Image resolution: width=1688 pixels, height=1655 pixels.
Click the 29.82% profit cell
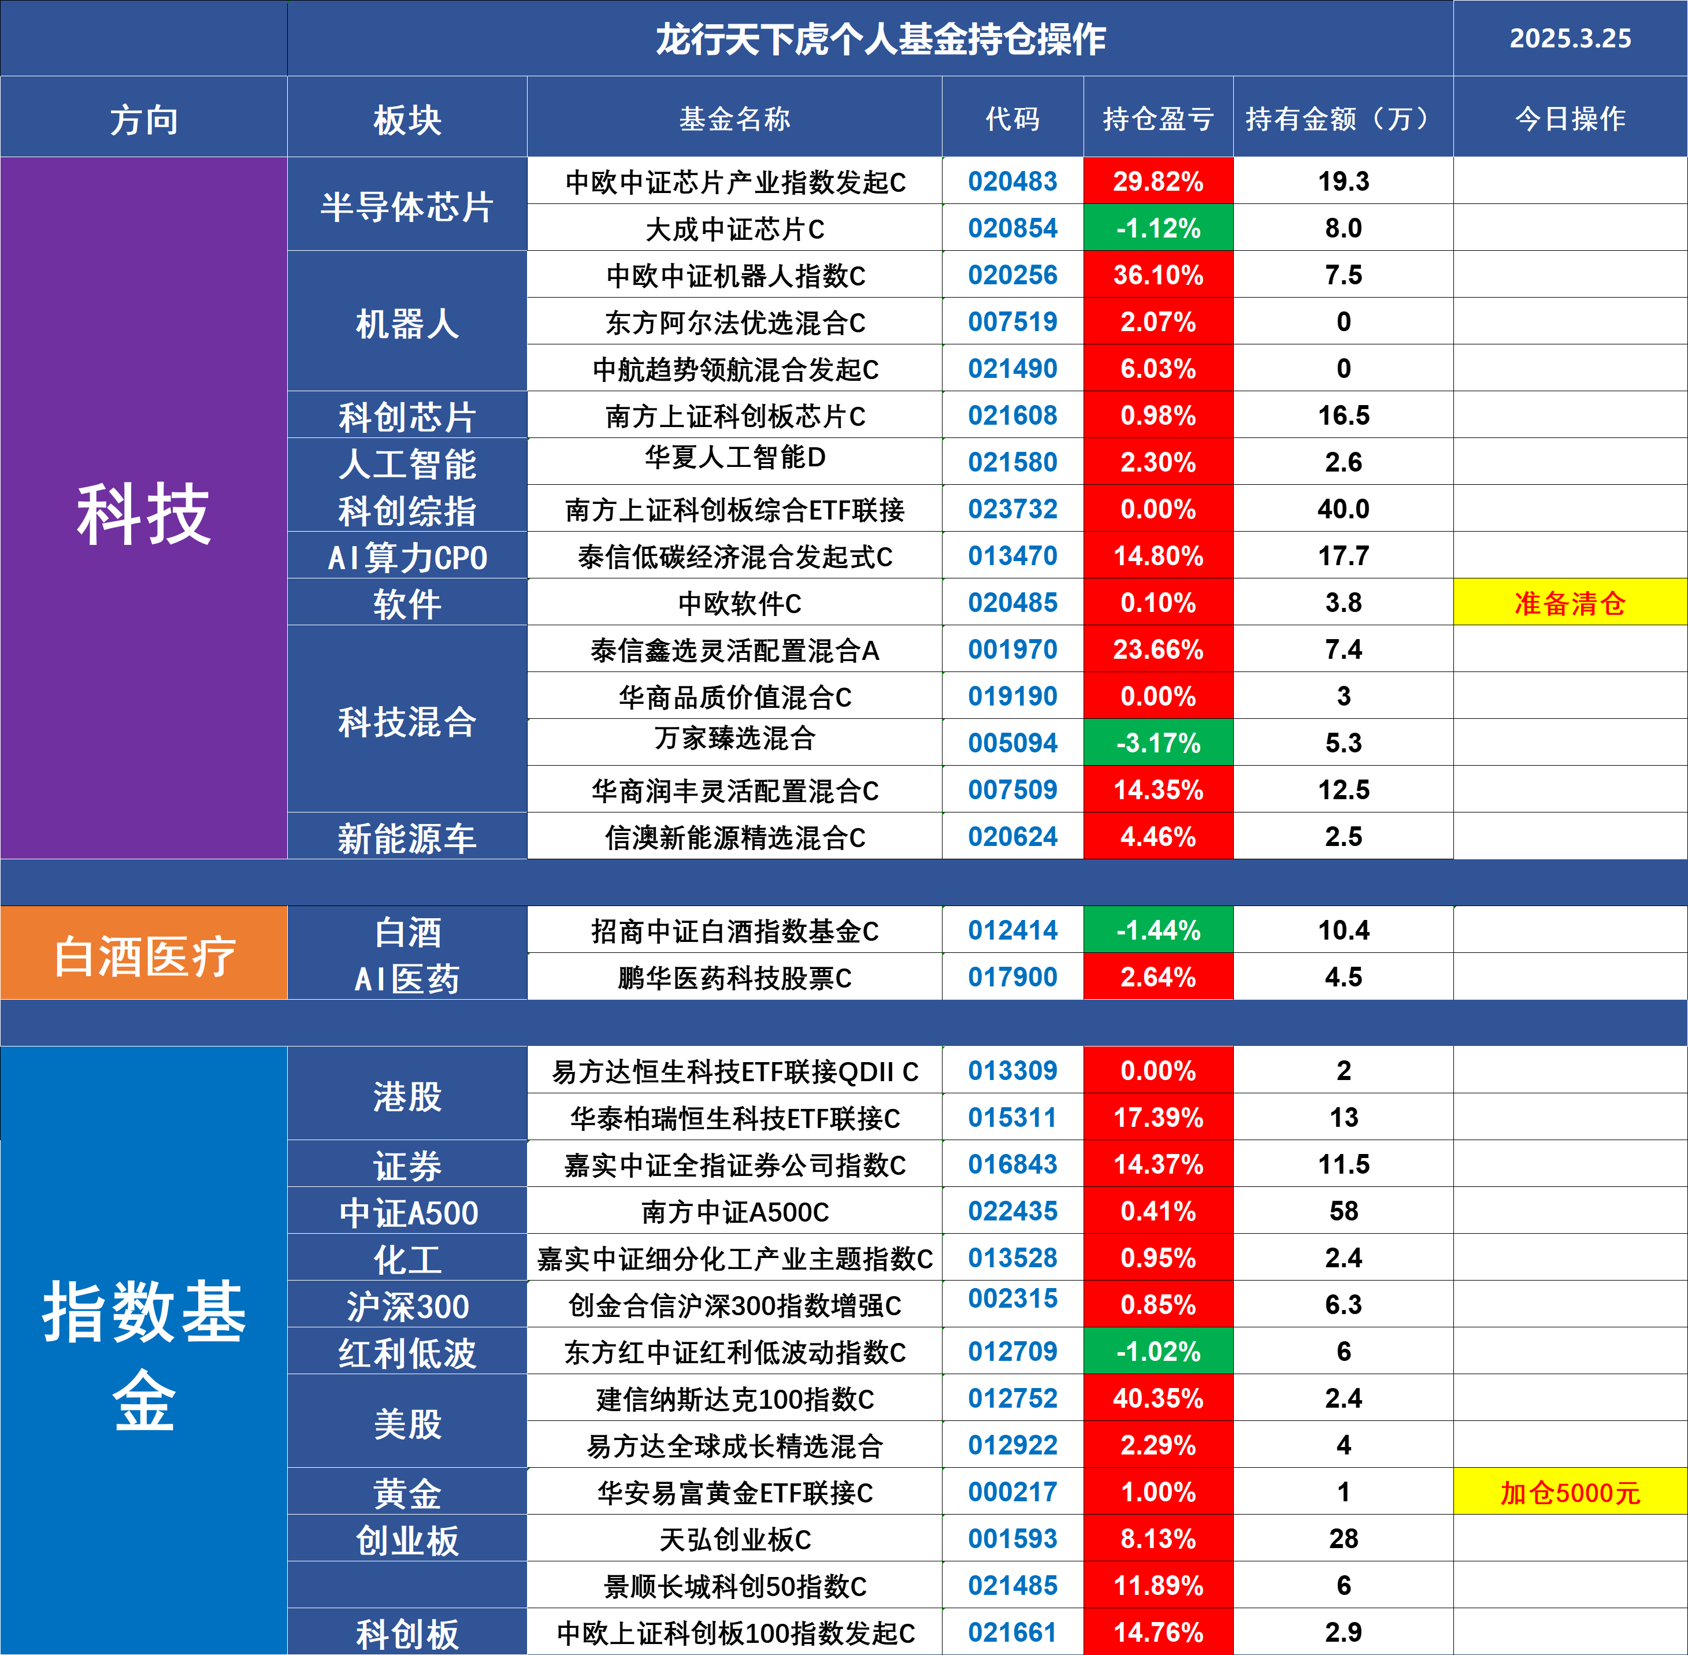click(1158, 181)
